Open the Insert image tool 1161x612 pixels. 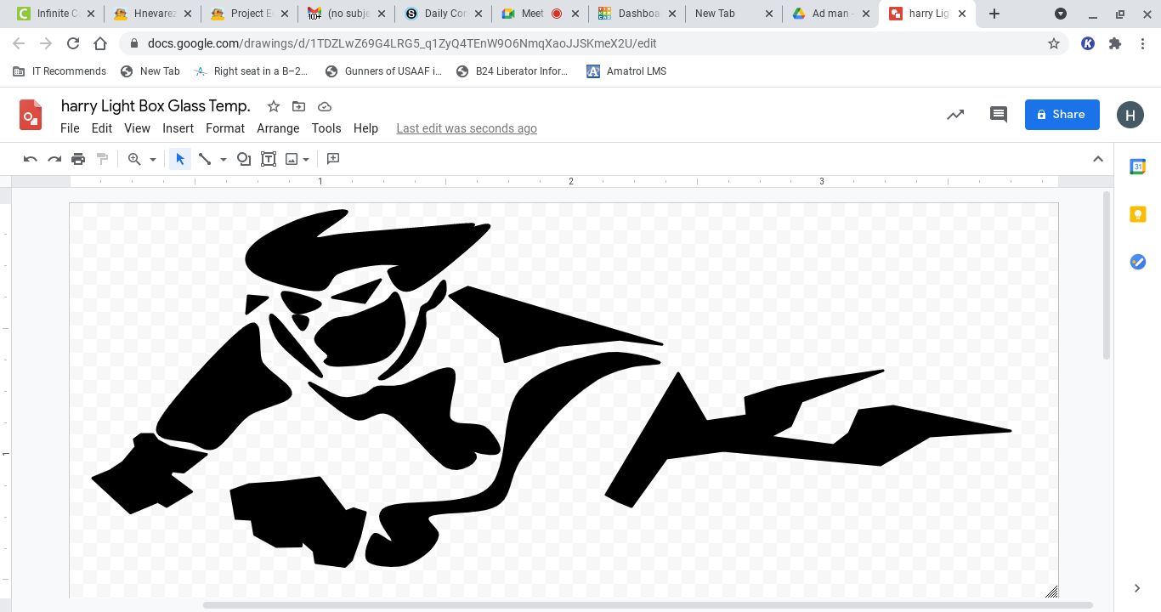[292, 159]
